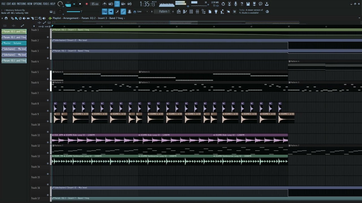
Task: Open pattern list arrow left of Pattern 1
Action: point(152,12)
